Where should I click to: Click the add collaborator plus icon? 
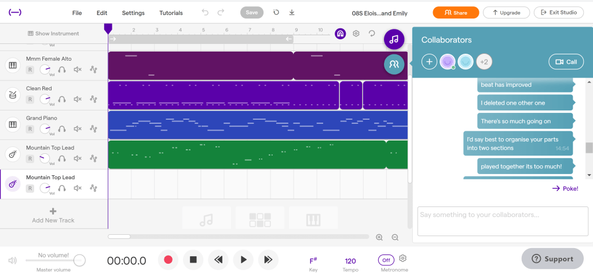[429, 62]
